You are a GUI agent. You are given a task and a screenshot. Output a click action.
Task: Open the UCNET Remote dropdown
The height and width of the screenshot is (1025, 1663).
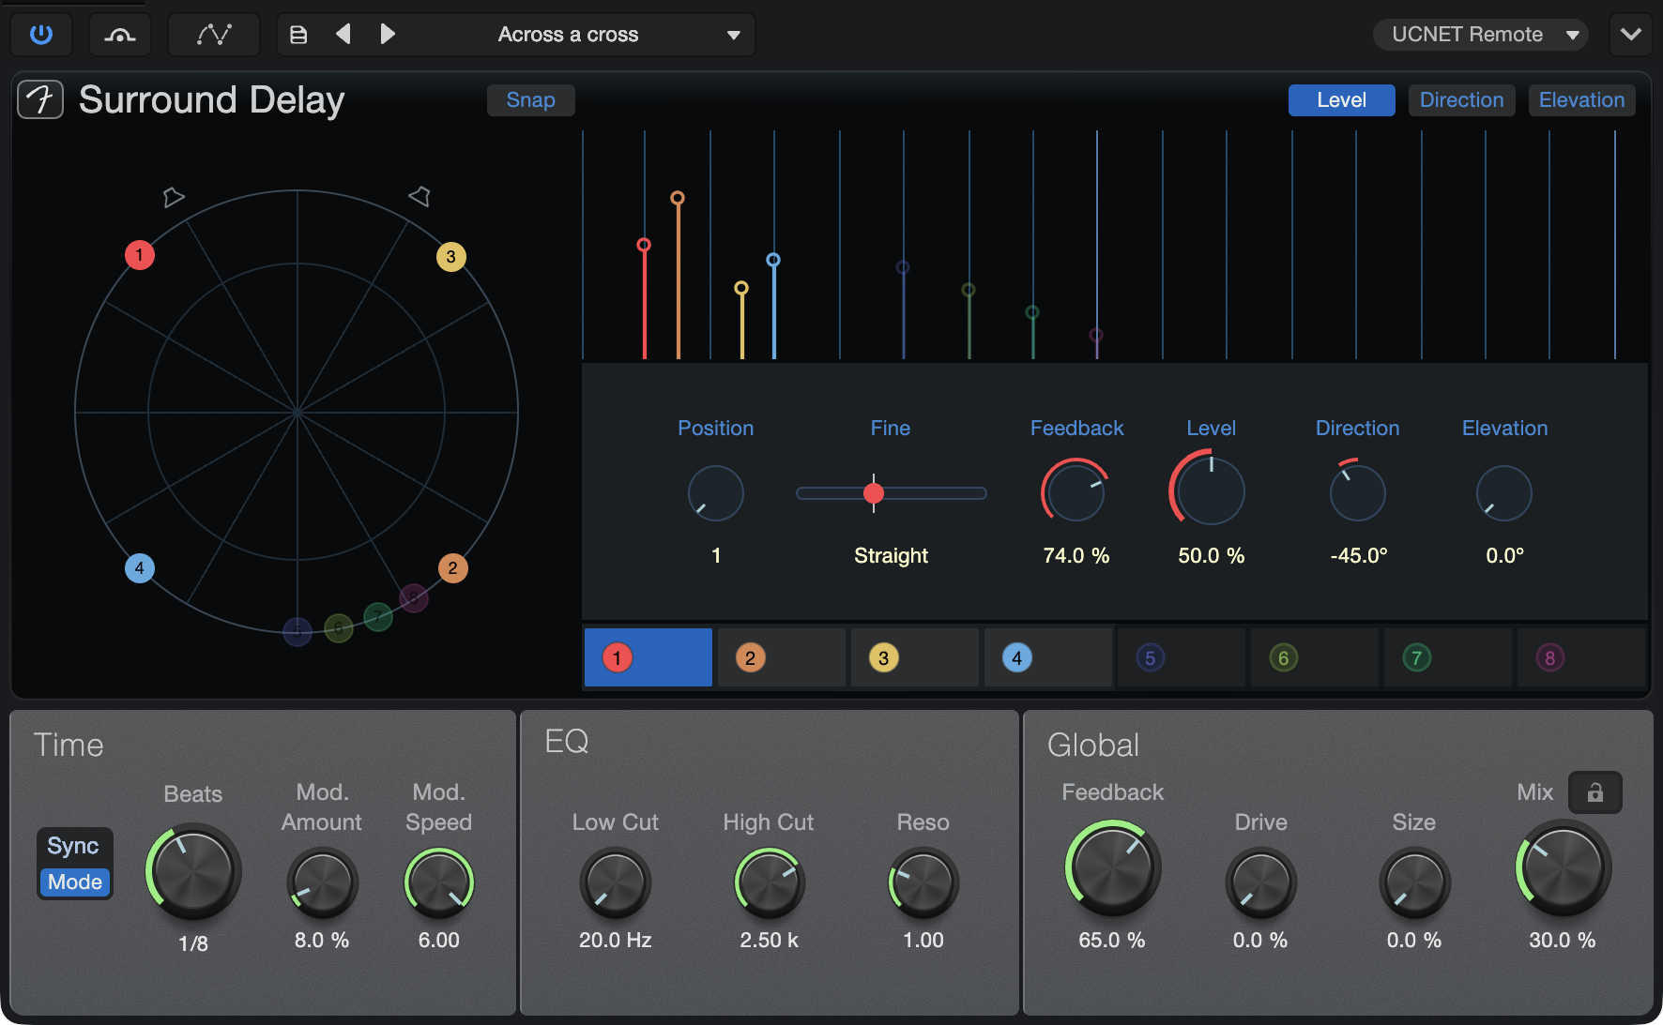click(x=1480, y=35)
